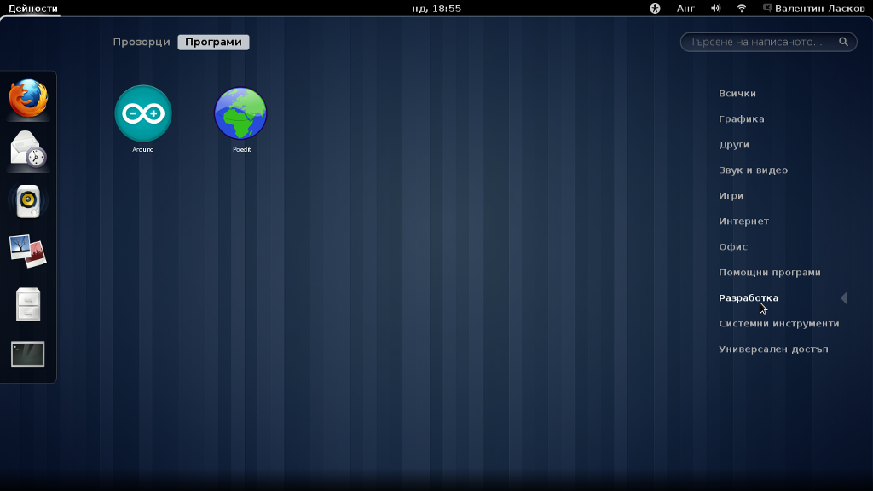Click the Дейности button in top bar
The width and height of the screenshot is (873, 491).
(x=33, y=8)
